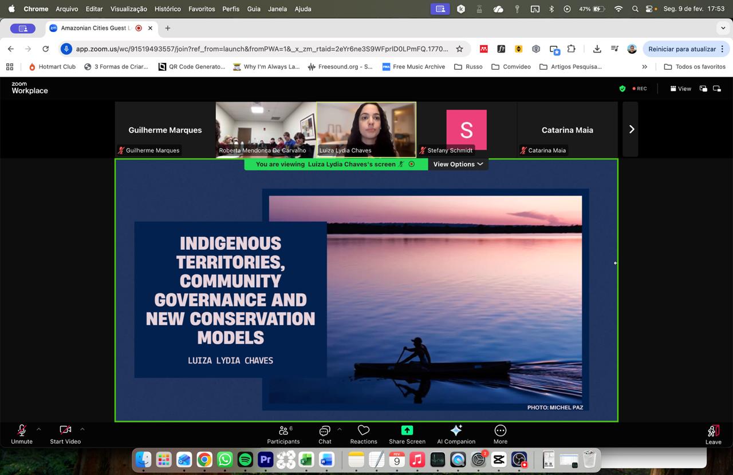Click the Leave meeting icon
The width and height of the screenshot is (733, 475).
point(713,432)
